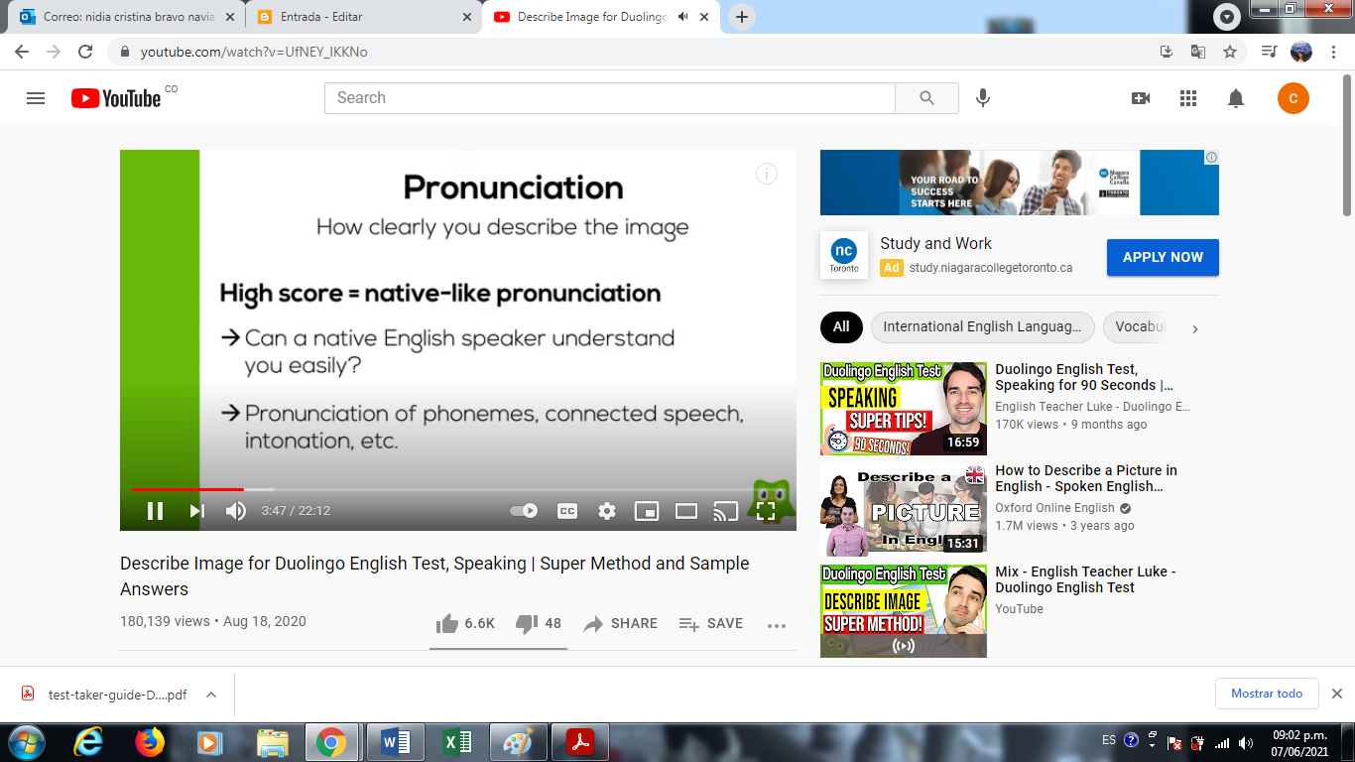Click the APPLY NOW ad button
1355x762 pixels.
click(x=1163, y=257)
